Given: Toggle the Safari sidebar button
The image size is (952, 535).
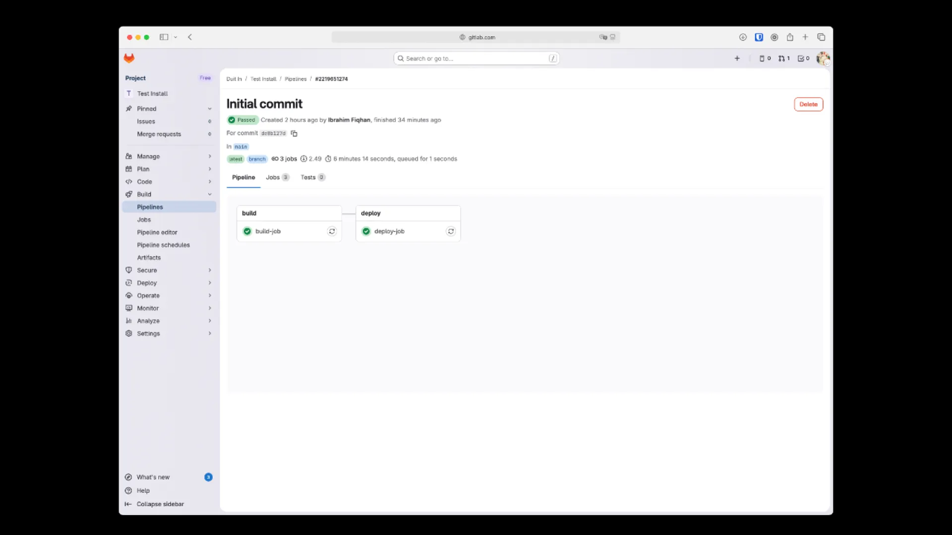Looking at the screenshot, I should tap(164, 37).
